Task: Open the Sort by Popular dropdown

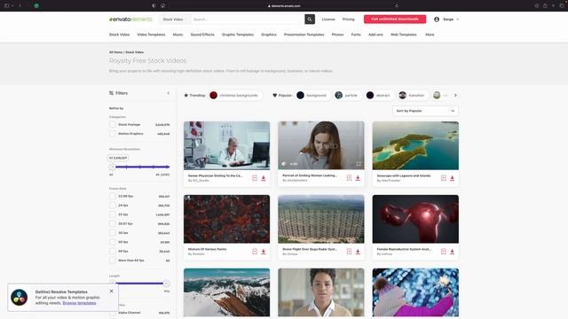Action: pos(425,111)
